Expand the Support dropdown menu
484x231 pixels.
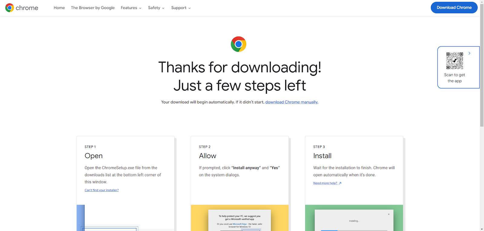coord(181,8)
